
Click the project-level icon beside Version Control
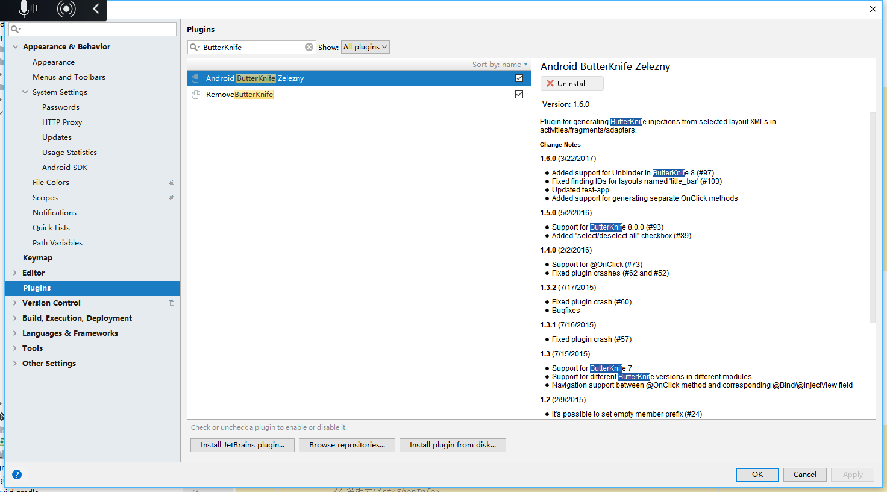(171, 303)
